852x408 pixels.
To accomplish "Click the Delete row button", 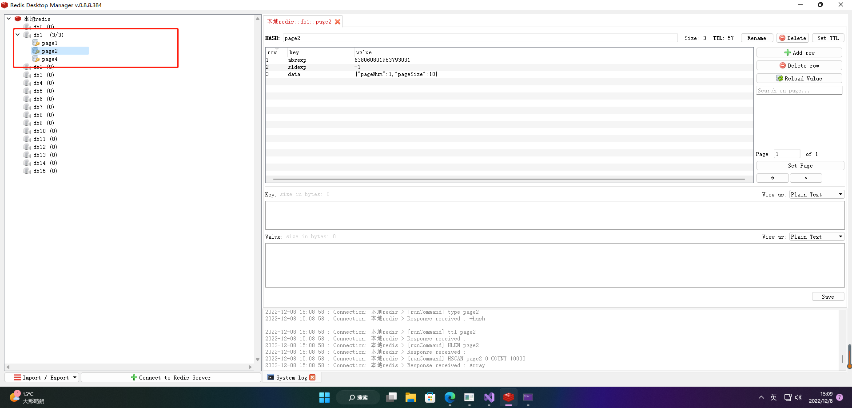I will (799, 65).
